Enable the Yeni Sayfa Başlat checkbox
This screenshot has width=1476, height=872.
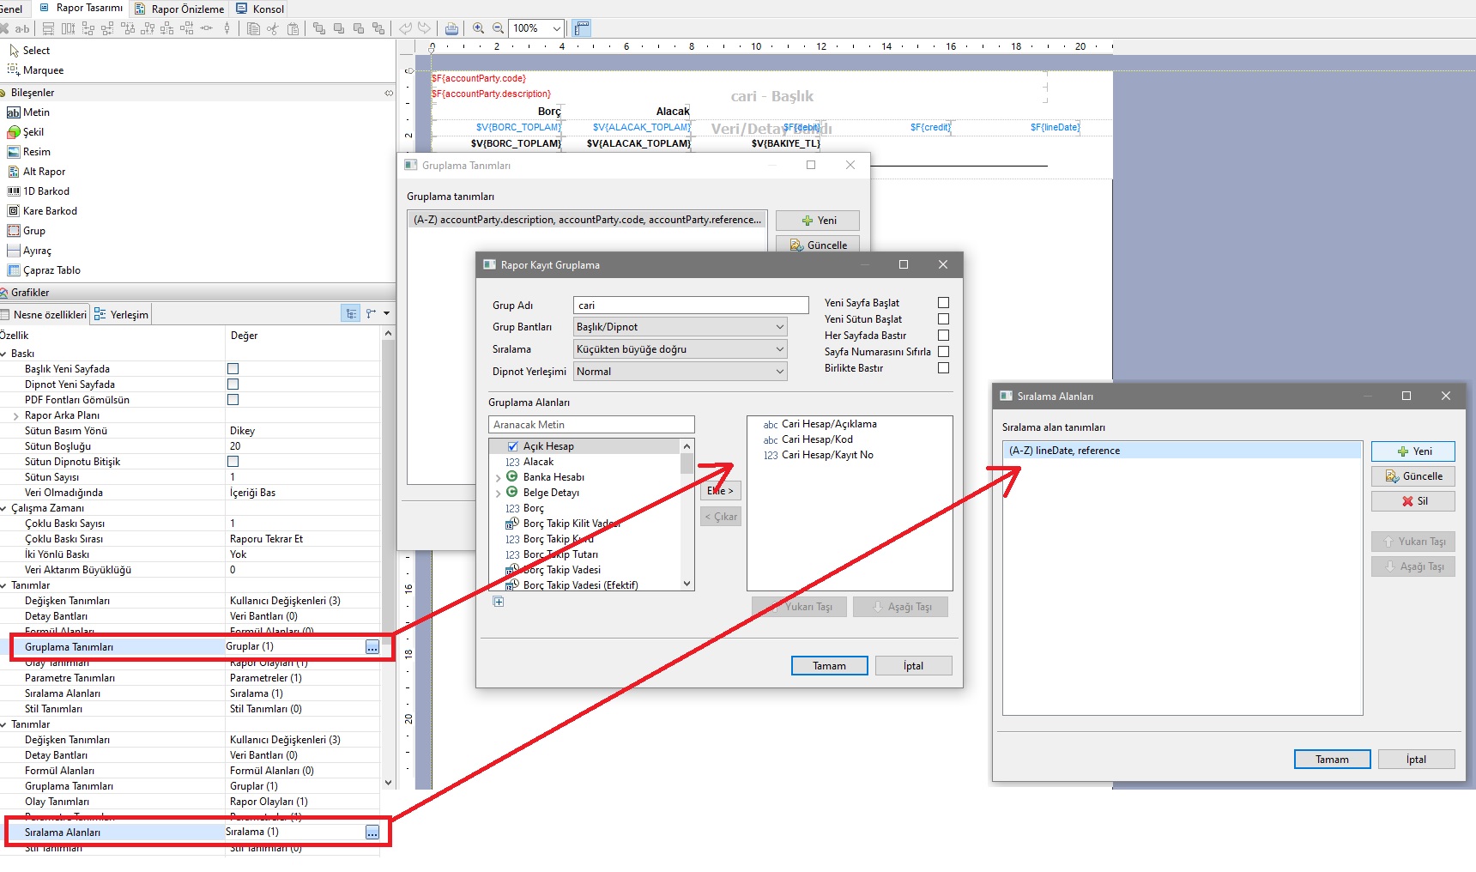pos(943,303)
